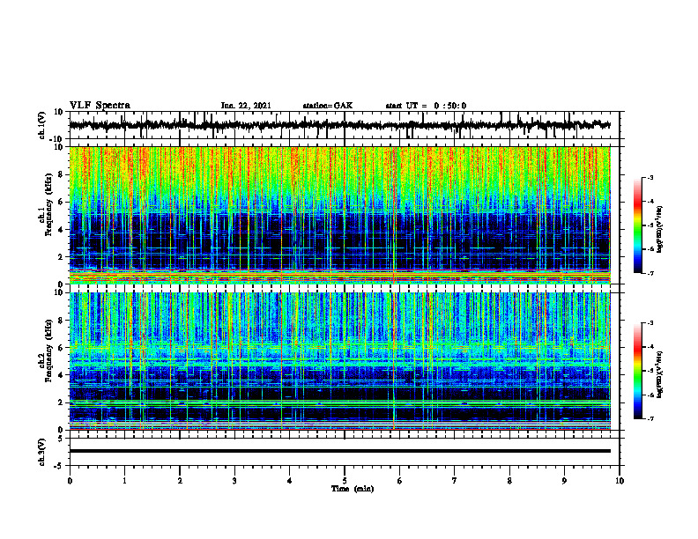Click the "2" kHz tick on ch.1 frequency axis

(x=61, y=257)
